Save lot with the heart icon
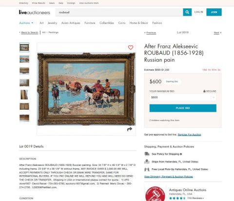Viewport: 234px width, 201px height. coord(131,47)
